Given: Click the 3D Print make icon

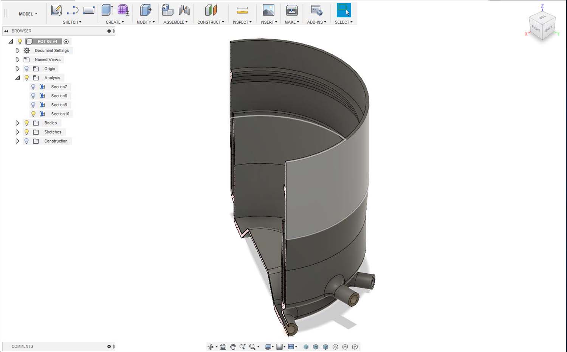Looking at the screenshot, I should pyautogui.click(x=292, y=10).
